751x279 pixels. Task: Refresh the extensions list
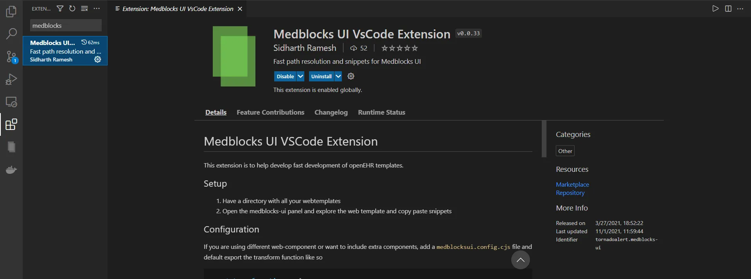72,9
